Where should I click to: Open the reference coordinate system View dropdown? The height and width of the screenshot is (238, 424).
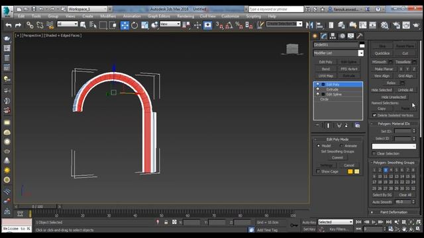tap(170, 24)
